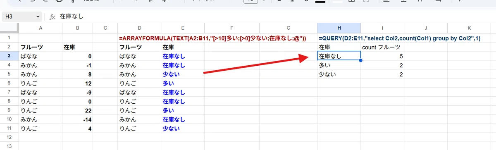Select column B header
The height and width of the screenshot is (150, 496).
tap(77, 28)
